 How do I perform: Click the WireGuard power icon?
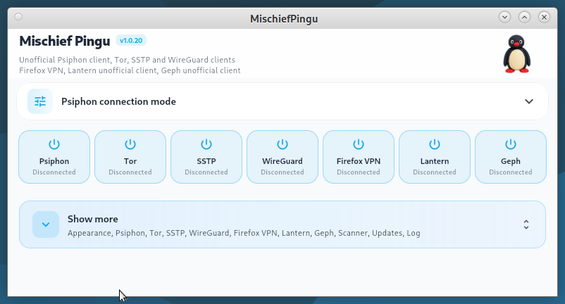[282, 144]
